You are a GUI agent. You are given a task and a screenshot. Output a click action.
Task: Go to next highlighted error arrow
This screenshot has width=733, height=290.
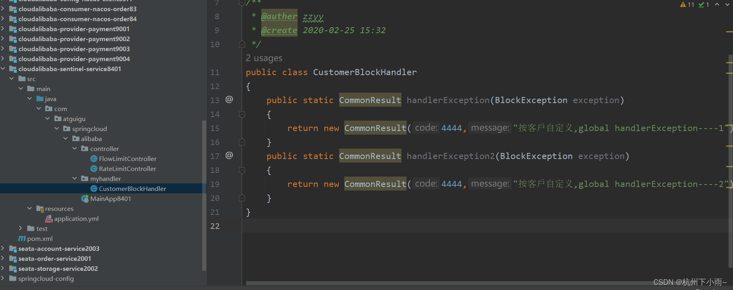click(x=727, y=4)
